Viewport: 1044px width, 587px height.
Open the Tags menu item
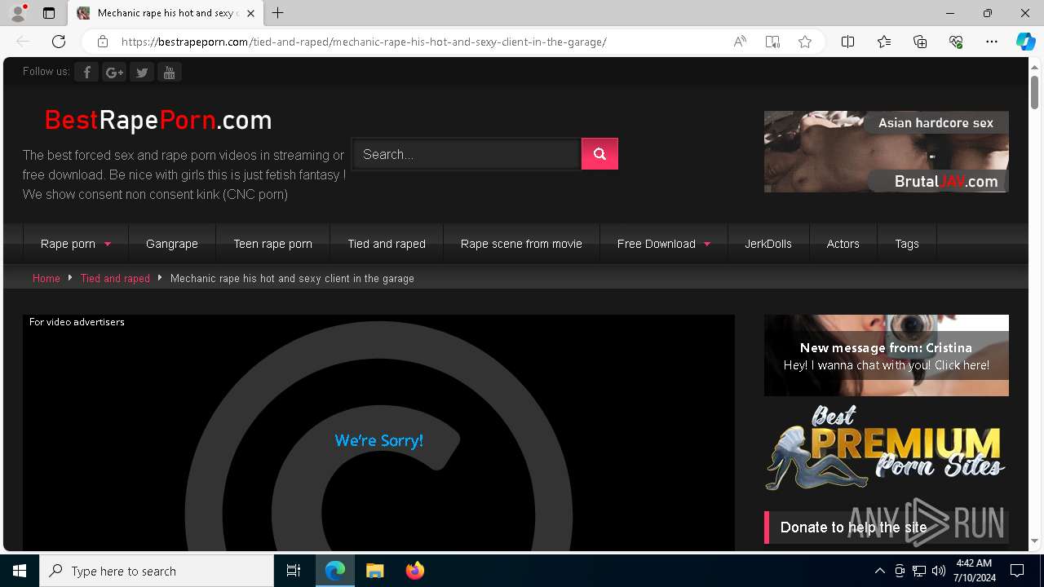point(907,244)
